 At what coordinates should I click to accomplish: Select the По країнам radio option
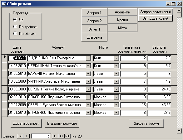[x=15, y=27]
